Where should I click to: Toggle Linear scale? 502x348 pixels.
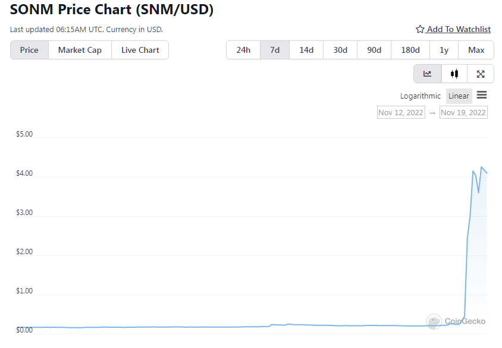tap(459, 96)
